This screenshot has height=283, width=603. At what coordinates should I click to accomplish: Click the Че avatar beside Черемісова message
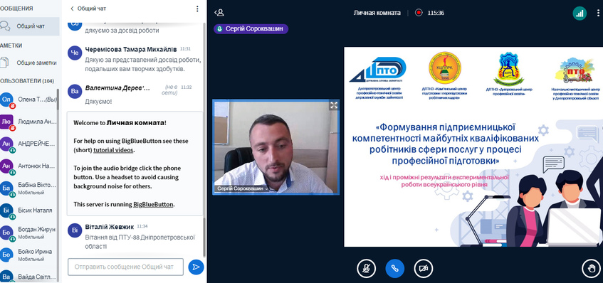[x=75, y=53]
